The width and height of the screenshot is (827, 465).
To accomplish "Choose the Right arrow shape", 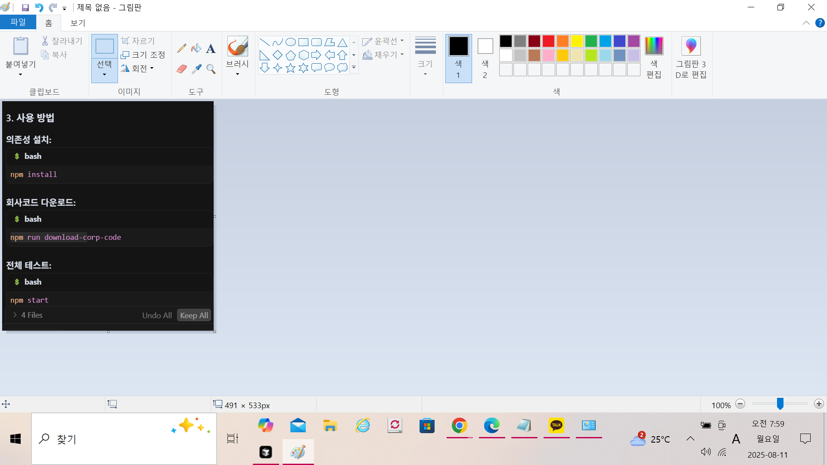I will click(317, 55).
